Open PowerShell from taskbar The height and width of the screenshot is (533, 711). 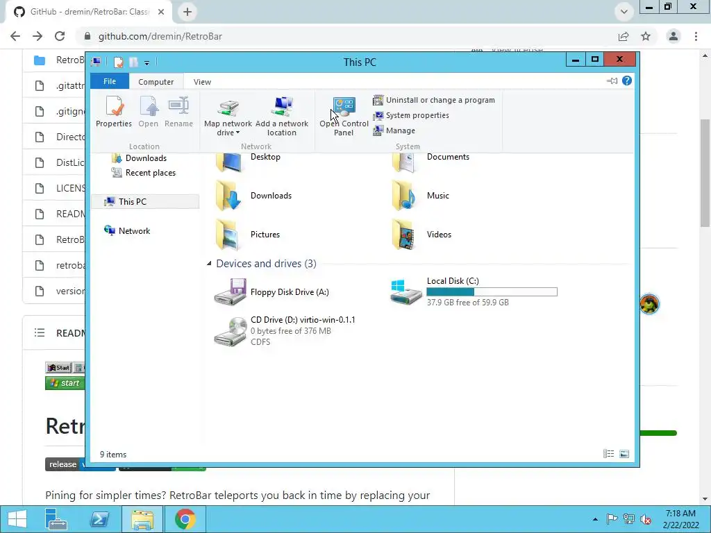tap(99, 519)
